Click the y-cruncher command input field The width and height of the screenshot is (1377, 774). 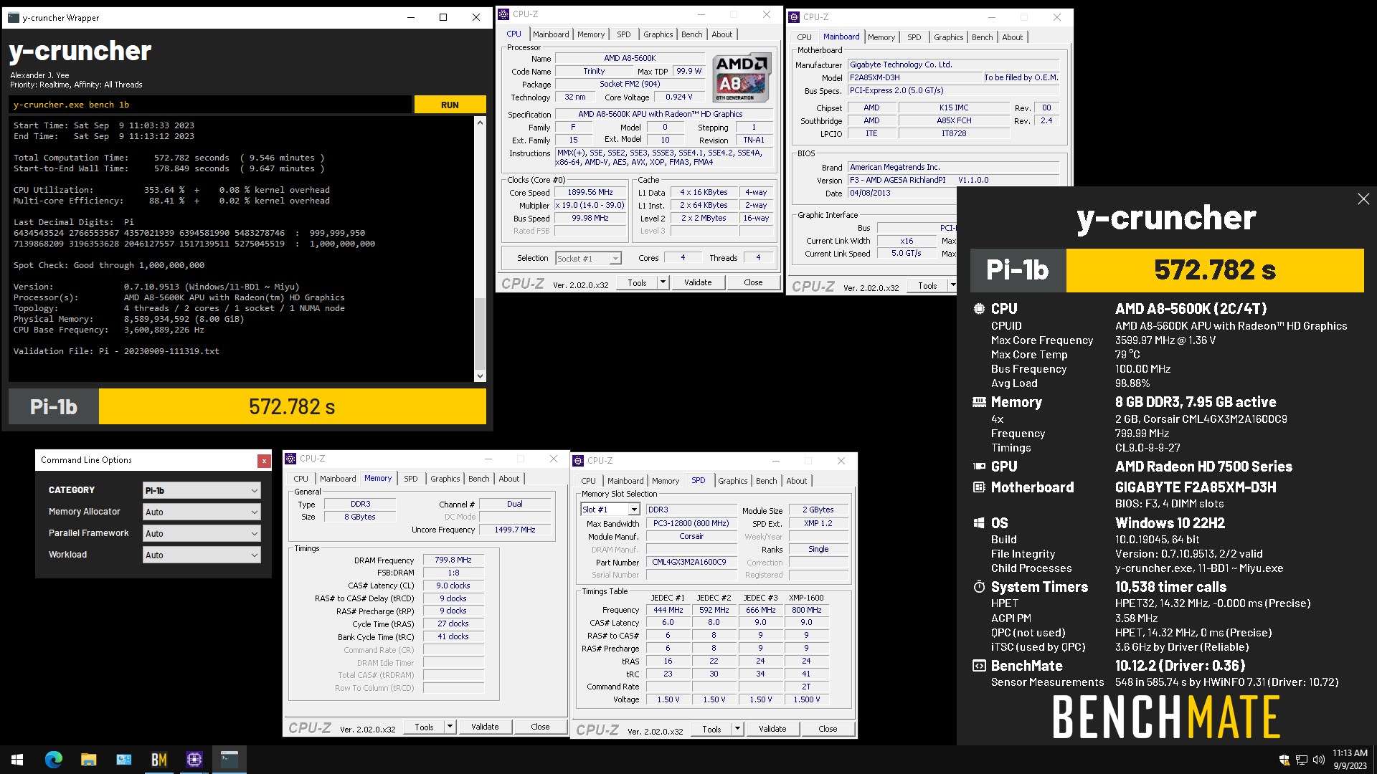211,105
